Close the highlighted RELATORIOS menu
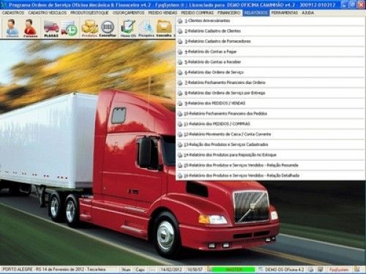366x274 pixels. [256, 12]
